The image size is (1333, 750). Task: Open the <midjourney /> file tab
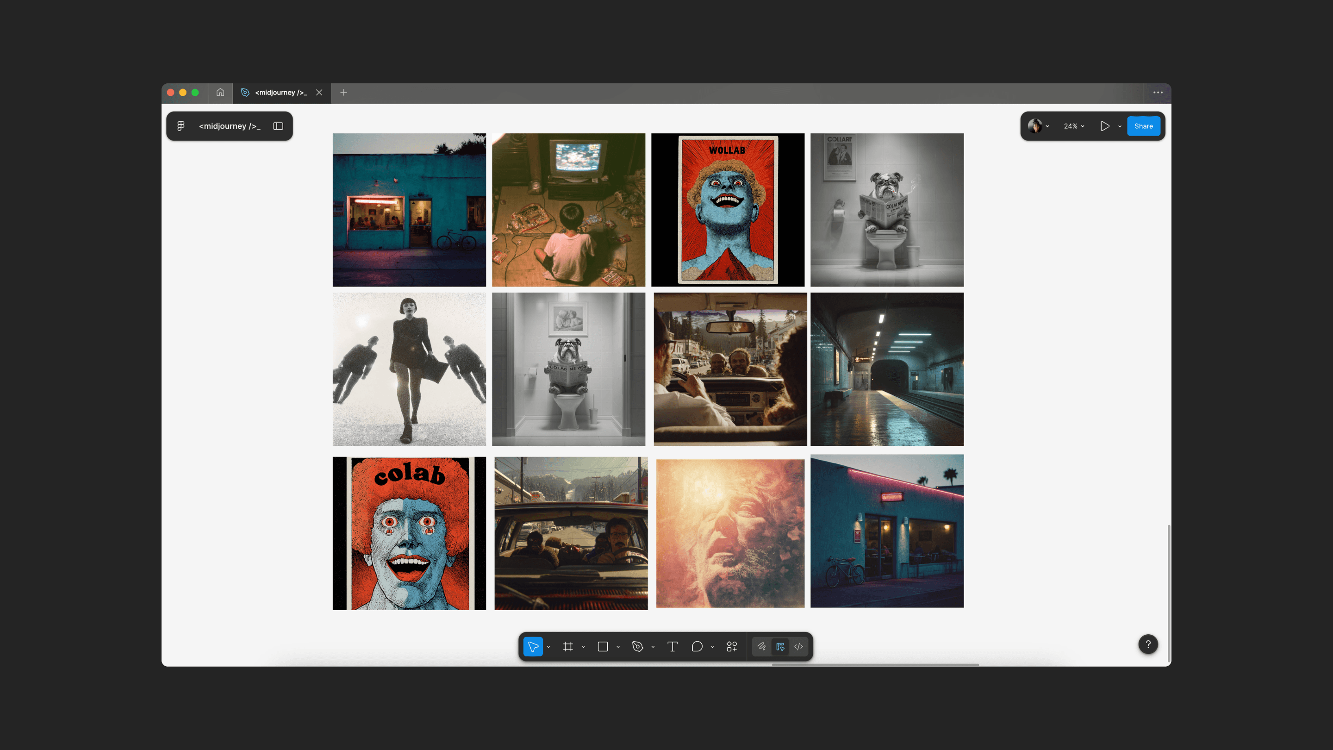(x=280, y=93)
